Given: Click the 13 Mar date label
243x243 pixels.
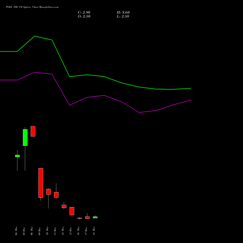Looking at the screenshot, I should tap(70, 231).
